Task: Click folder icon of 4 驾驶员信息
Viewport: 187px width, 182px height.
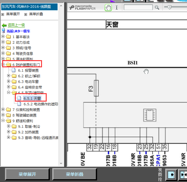Action: click(8, 53)
